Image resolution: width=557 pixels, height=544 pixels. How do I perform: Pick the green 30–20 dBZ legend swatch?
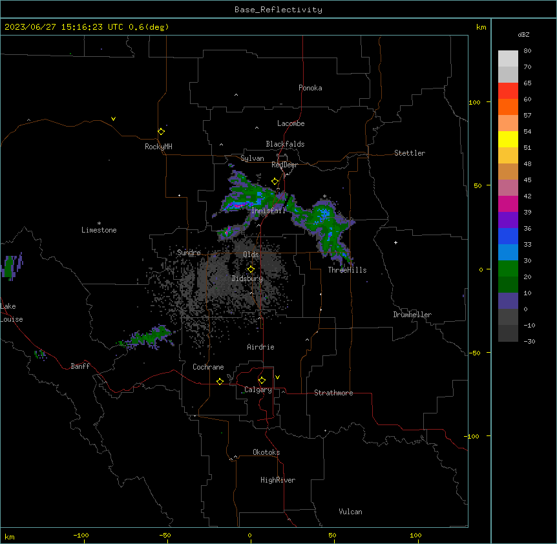click(x=508, y=269)
